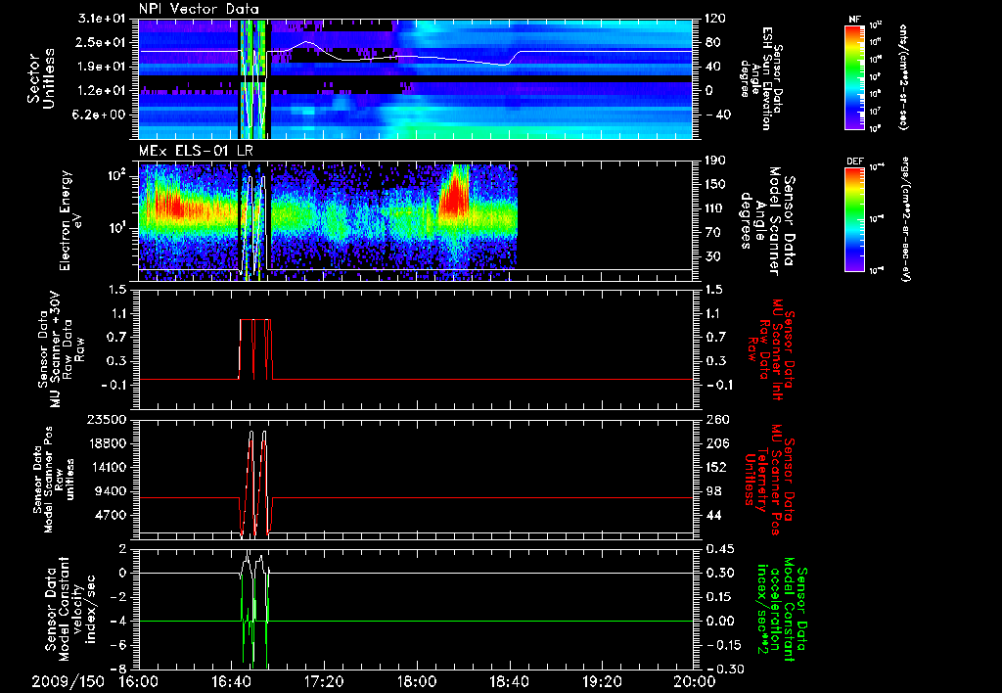Screen dimensions: 1002x693
Task: Click the 'Electron Energy eV' axis label
Action: [70, 220]
